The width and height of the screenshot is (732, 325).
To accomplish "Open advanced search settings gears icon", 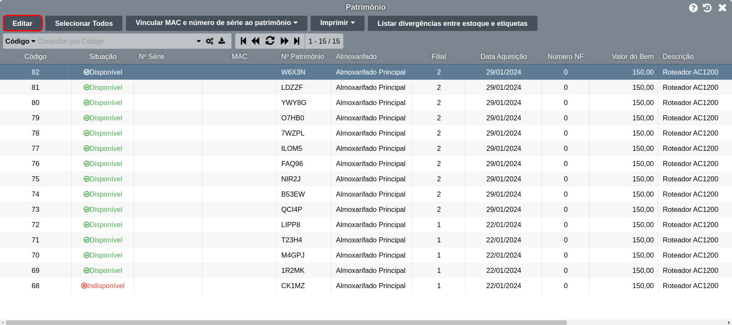I will 209,41.
